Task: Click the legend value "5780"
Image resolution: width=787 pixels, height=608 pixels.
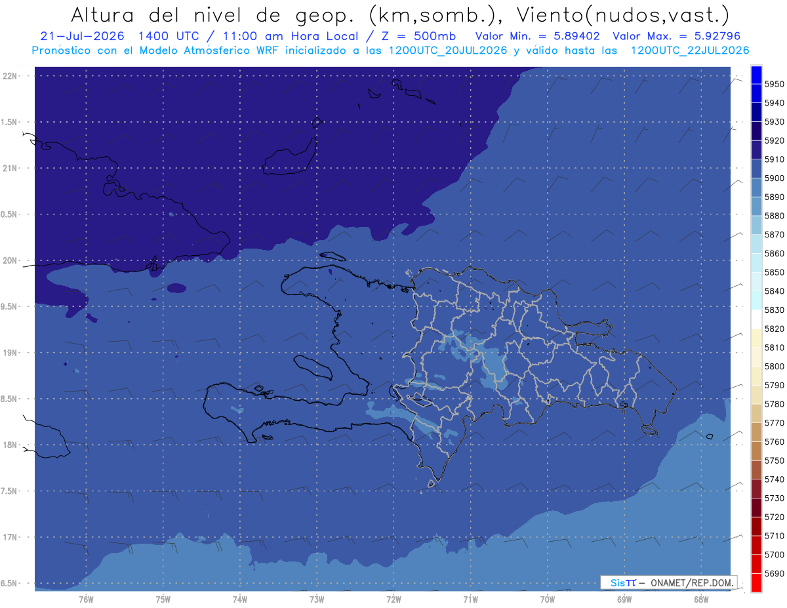Action: tap(774, 404)
